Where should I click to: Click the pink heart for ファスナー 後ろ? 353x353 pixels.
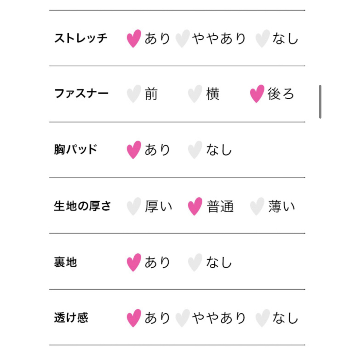pyautogui.click(x=257, y=94)
